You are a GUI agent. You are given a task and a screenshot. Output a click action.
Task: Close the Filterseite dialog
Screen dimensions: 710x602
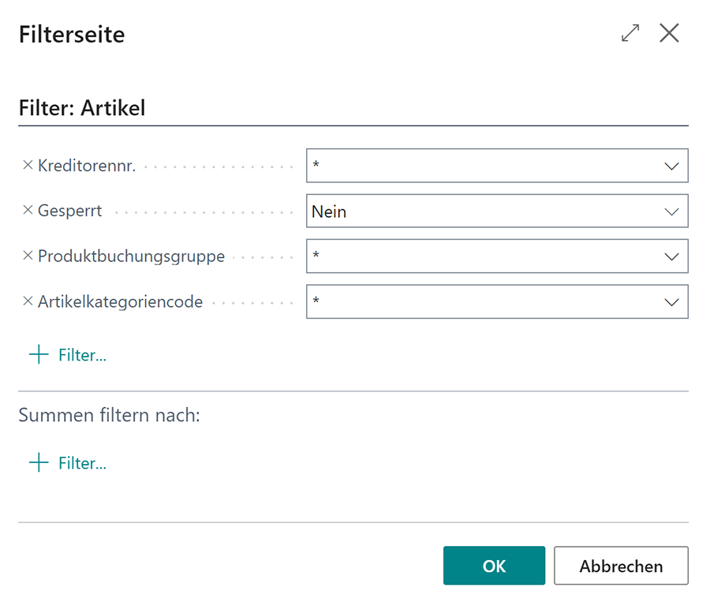(670, 33)
